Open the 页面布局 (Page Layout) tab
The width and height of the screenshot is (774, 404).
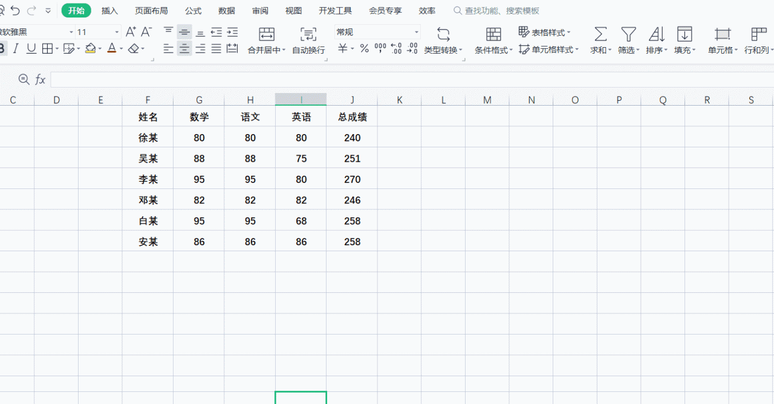[151, 11]
